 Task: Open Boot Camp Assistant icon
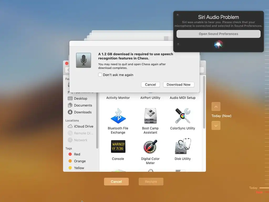pos(150,116)
